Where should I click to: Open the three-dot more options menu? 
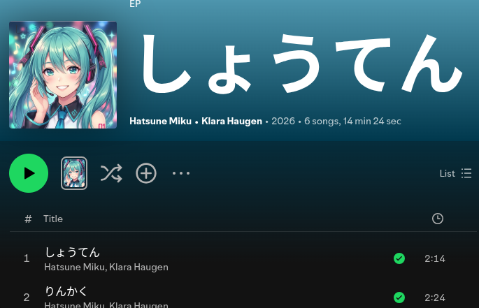coord(181,173)
